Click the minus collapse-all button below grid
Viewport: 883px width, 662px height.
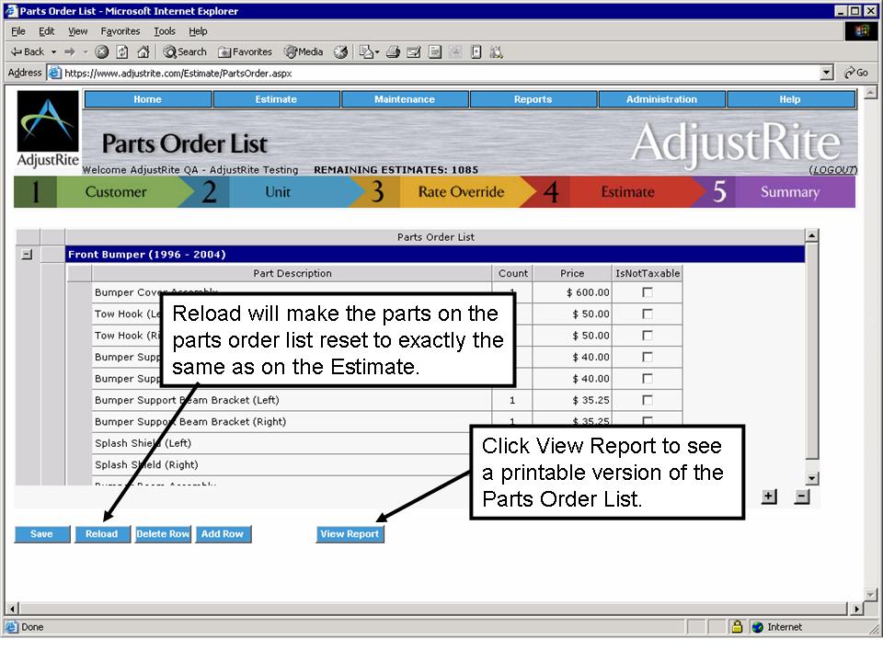pos(802,496)
